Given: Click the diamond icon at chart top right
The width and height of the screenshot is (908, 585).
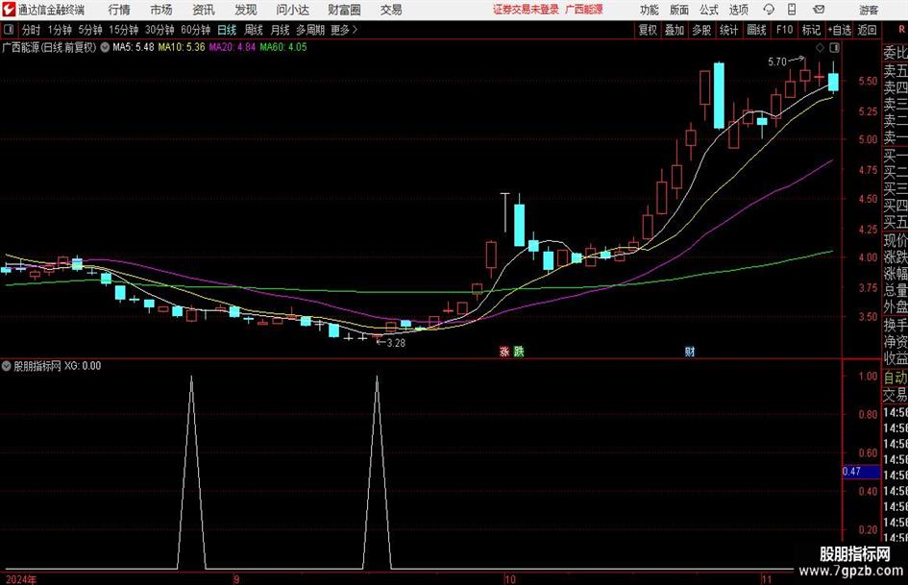Looking at the screenshot, I should [820, 47].
